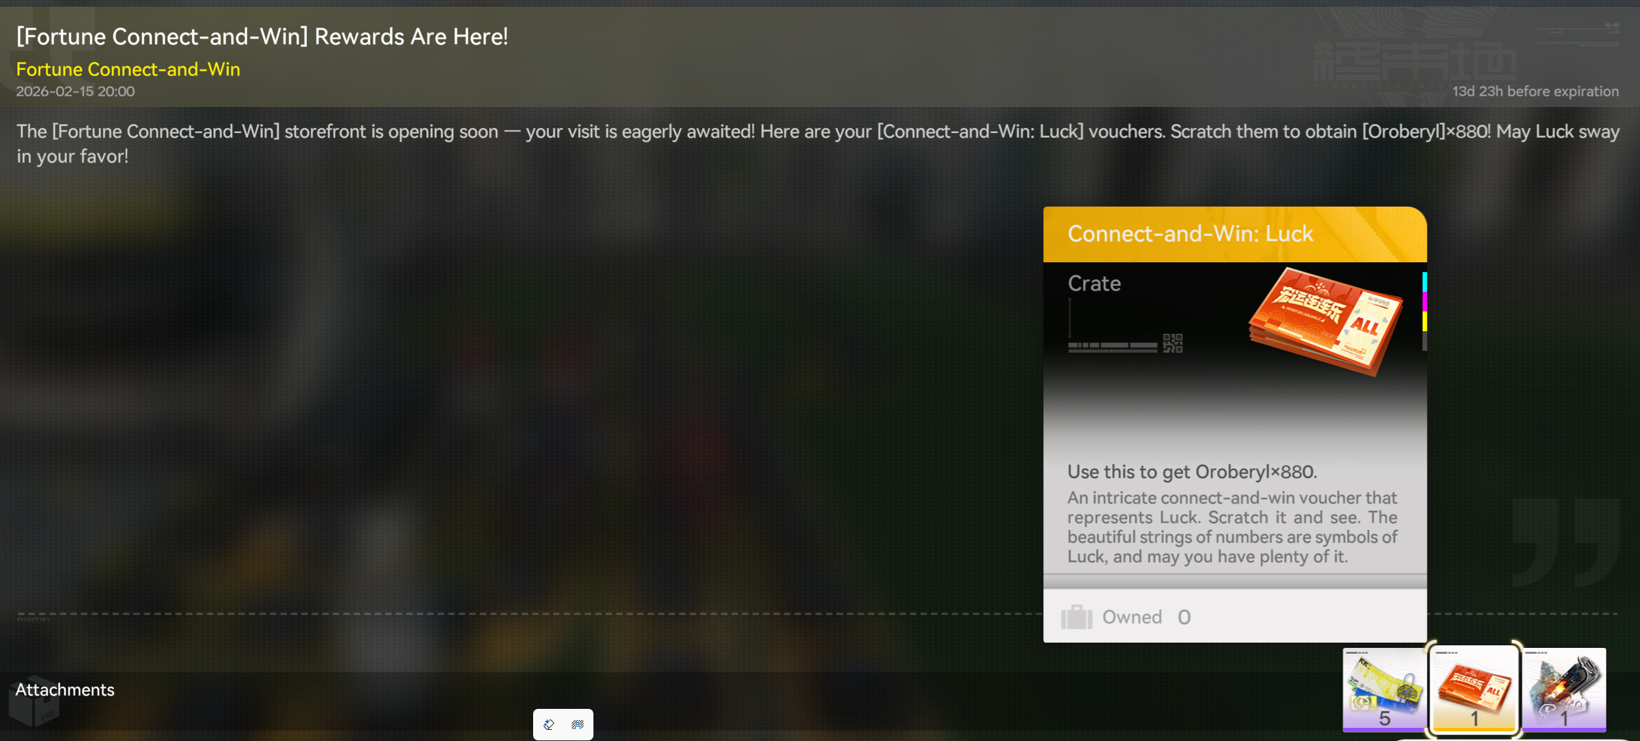Select the yellow ticket attachment with quantity 5
1640x741 pixels.
(x=1384, y=689)
